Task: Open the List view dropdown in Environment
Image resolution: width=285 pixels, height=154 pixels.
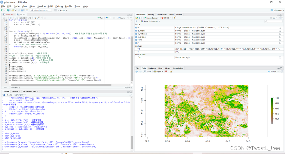Action: point(274,18)
